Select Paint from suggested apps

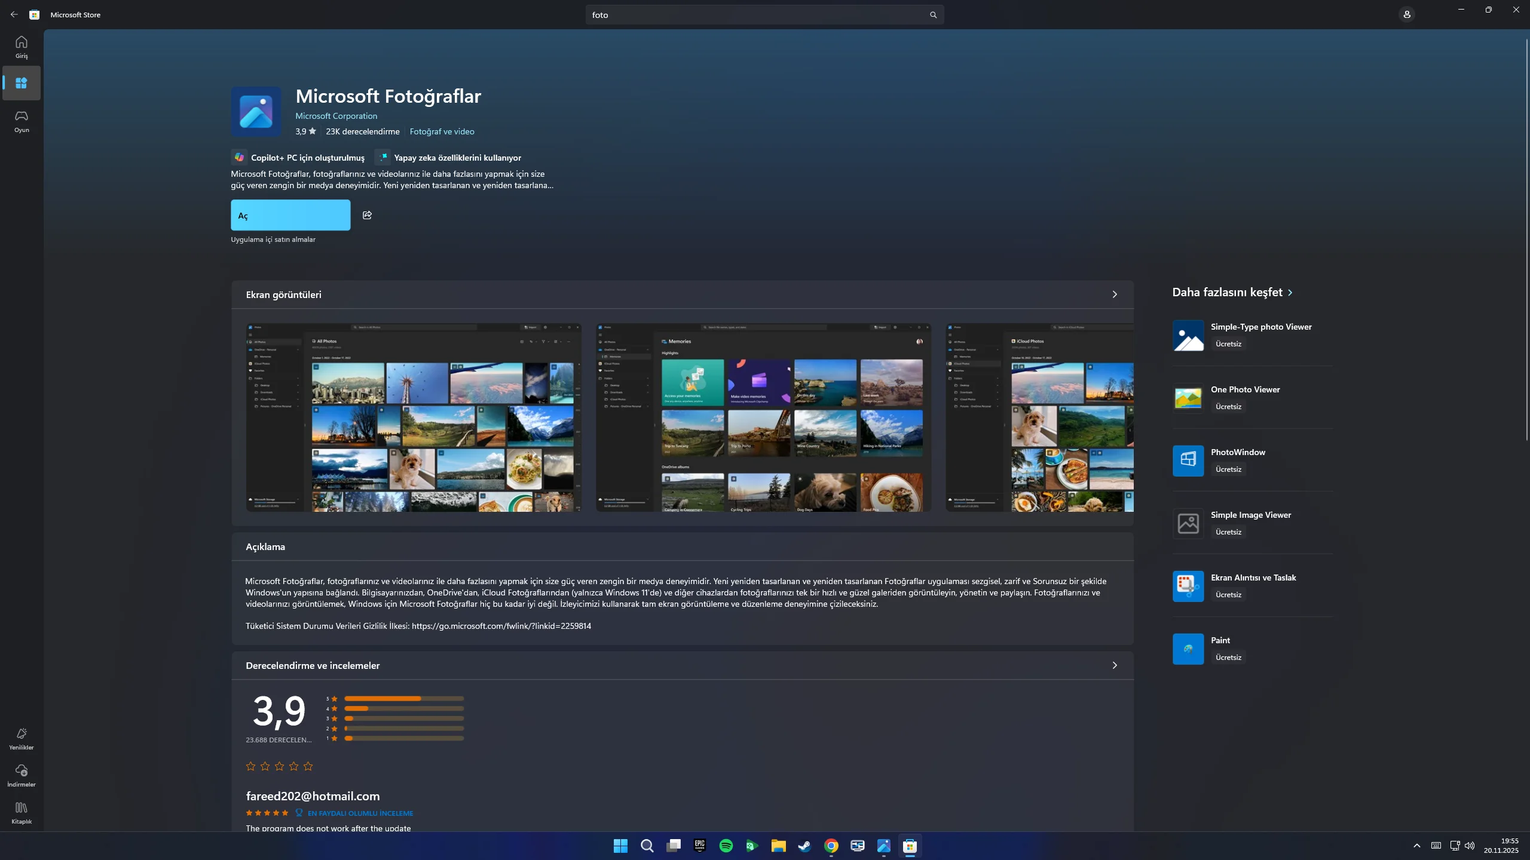[1220, 640]
